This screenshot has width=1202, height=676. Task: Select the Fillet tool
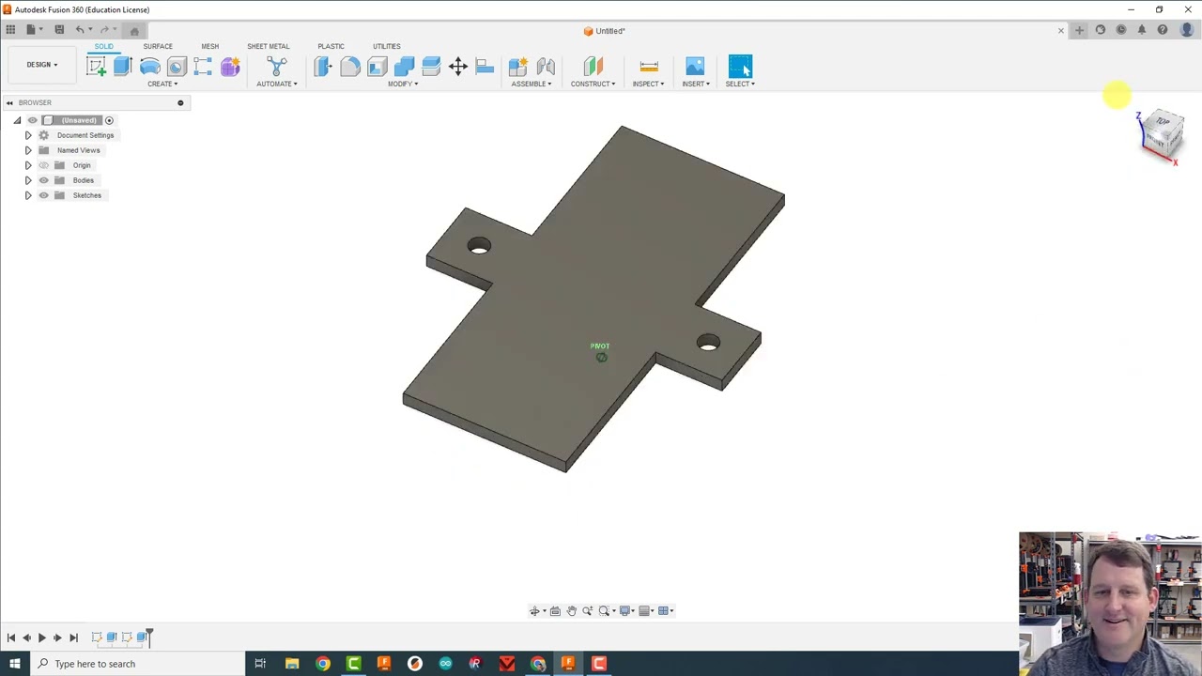pyautogui.click(x=350, y=66)
